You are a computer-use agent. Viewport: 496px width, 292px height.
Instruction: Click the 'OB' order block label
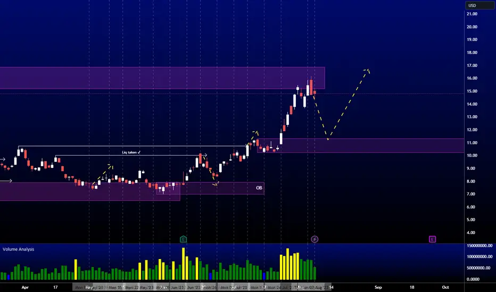point(259,188)
